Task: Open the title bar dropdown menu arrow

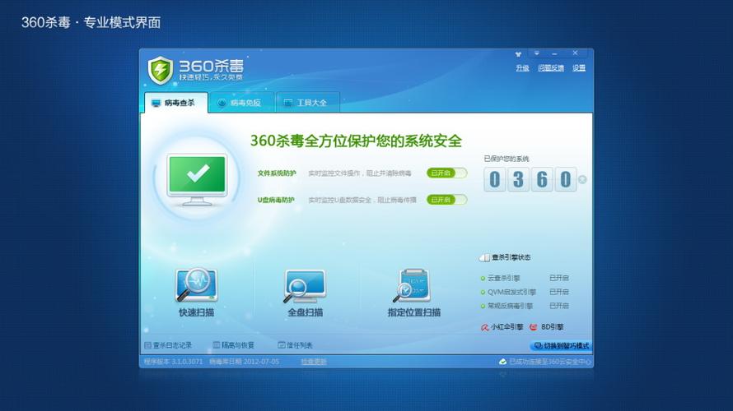Action: 536,53
